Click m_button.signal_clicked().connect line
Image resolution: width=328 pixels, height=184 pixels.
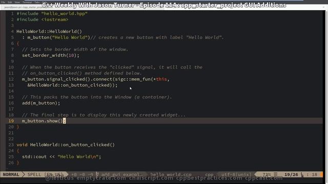pos(96,79)
